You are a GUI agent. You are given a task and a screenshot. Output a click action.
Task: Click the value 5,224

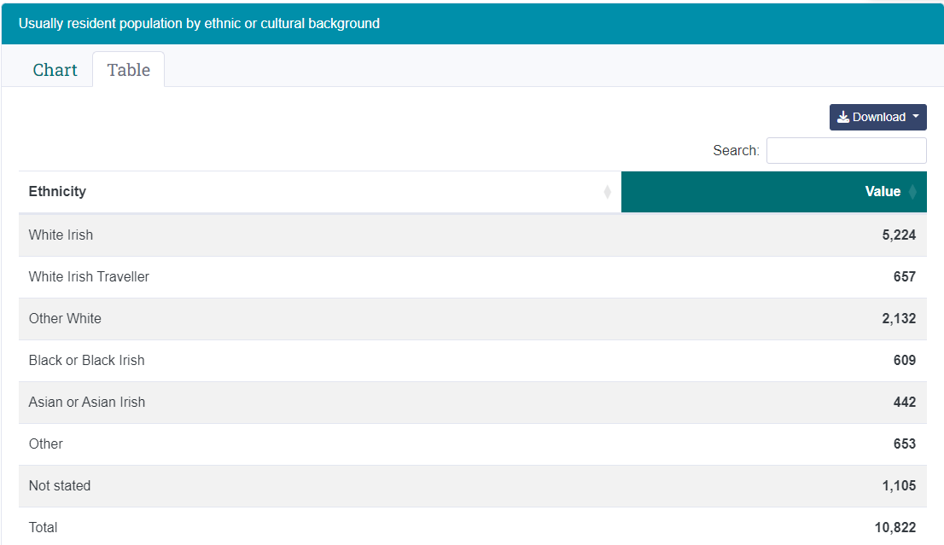[x=899, y=235]
